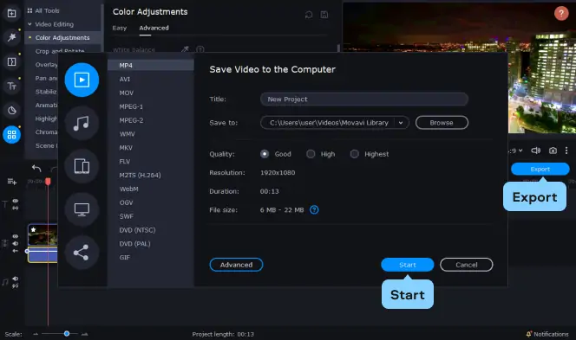The width and height of the screenshot is (576, 340).
Task: Switch to the Advanced tab
Action: (x=154, y=28)
